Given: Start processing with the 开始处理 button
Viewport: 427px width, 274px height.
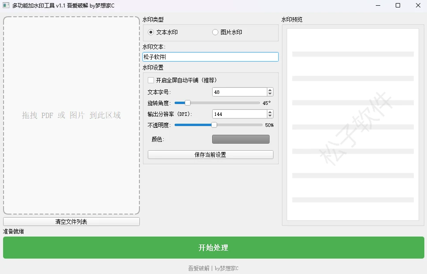Looking at the screenshot, I should (x=213, y=248).
